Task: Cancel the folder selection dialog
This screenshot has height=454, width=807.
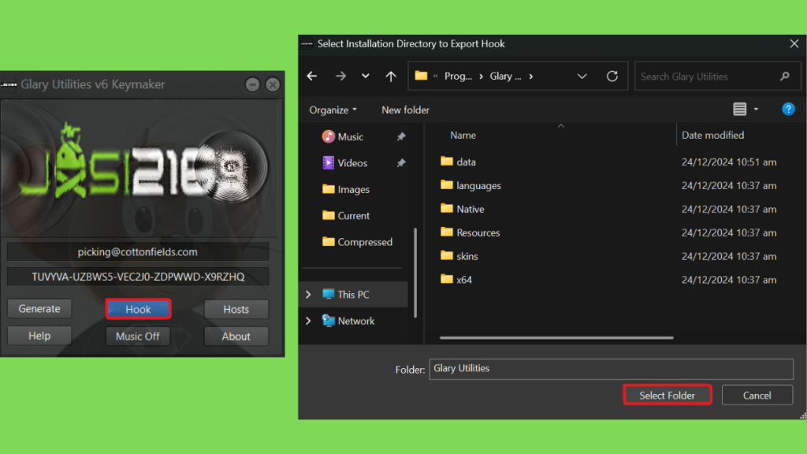Action: click(757, 395)
